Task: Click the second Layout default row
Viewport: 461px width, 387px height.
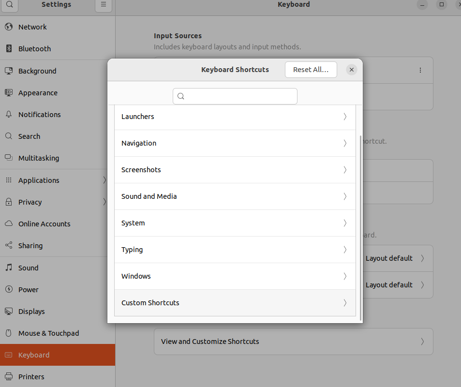Action: (398, 285)
